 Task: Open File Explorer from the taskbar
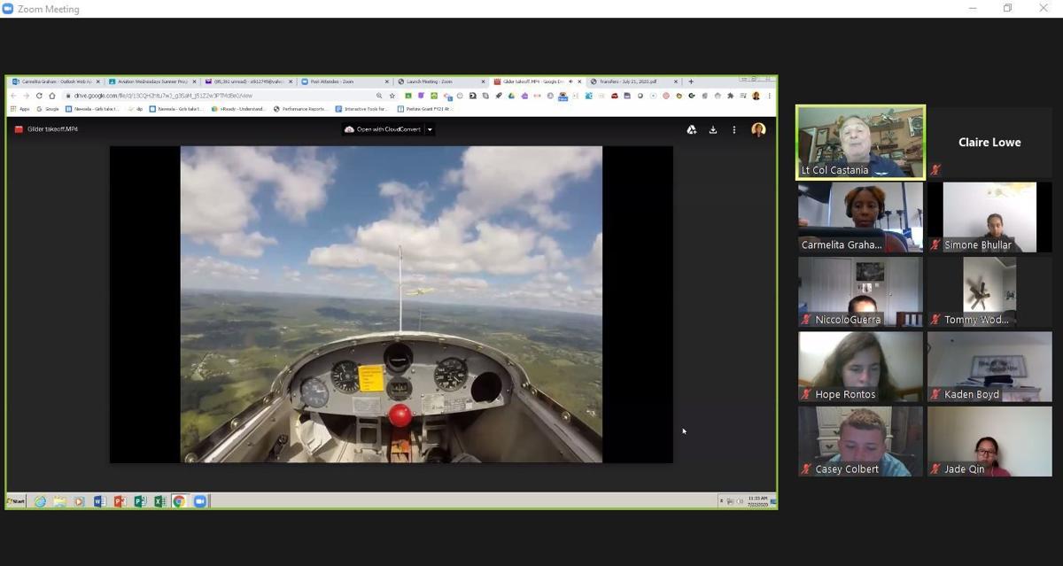pyautogui.click(x=59, y=501)
